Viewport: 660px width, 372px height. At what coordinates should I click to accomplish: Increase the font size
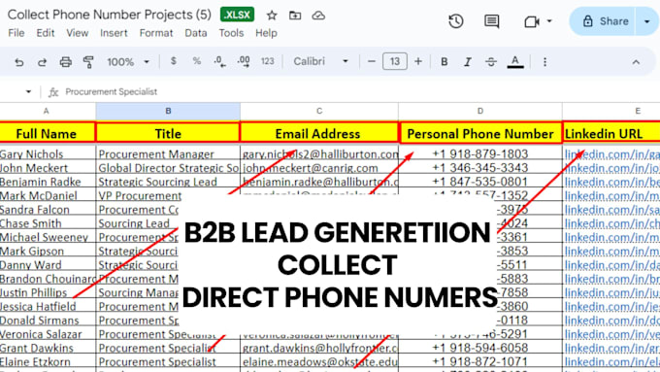click(418, 61)
